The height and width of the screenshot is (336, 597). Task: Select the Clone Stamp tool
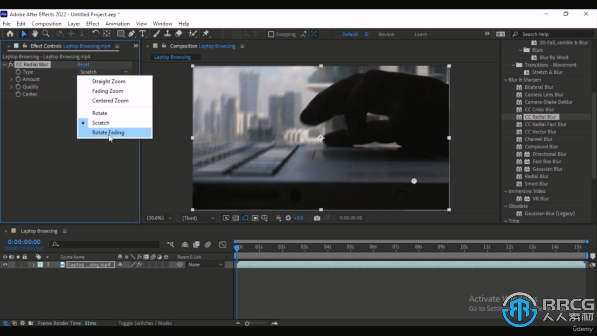167,34
